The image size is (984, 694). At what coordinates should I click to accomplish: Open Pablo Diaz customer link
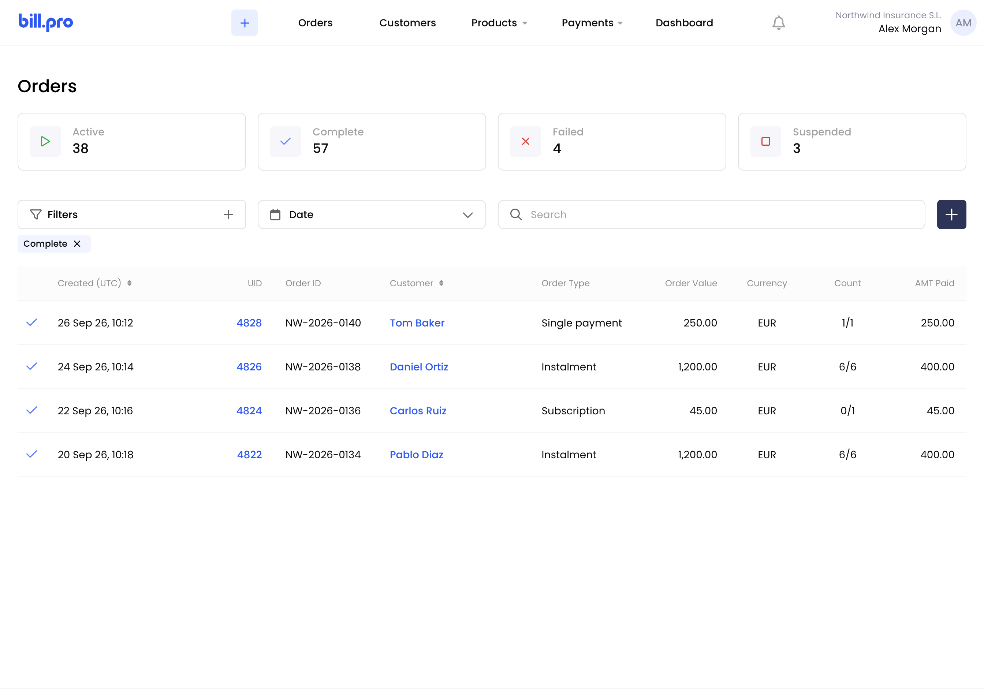point(417,455)
